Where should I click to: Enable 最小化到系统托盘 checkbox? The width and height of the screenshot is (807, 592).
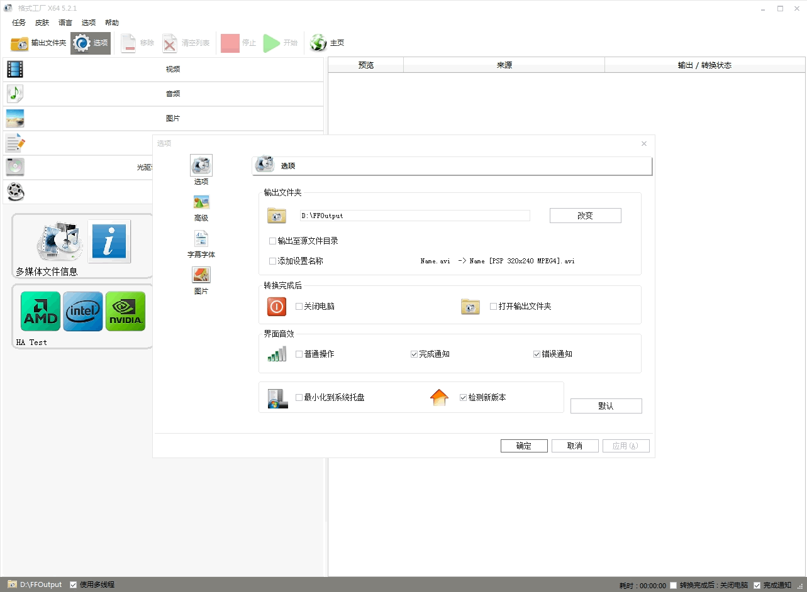(299, 398)
